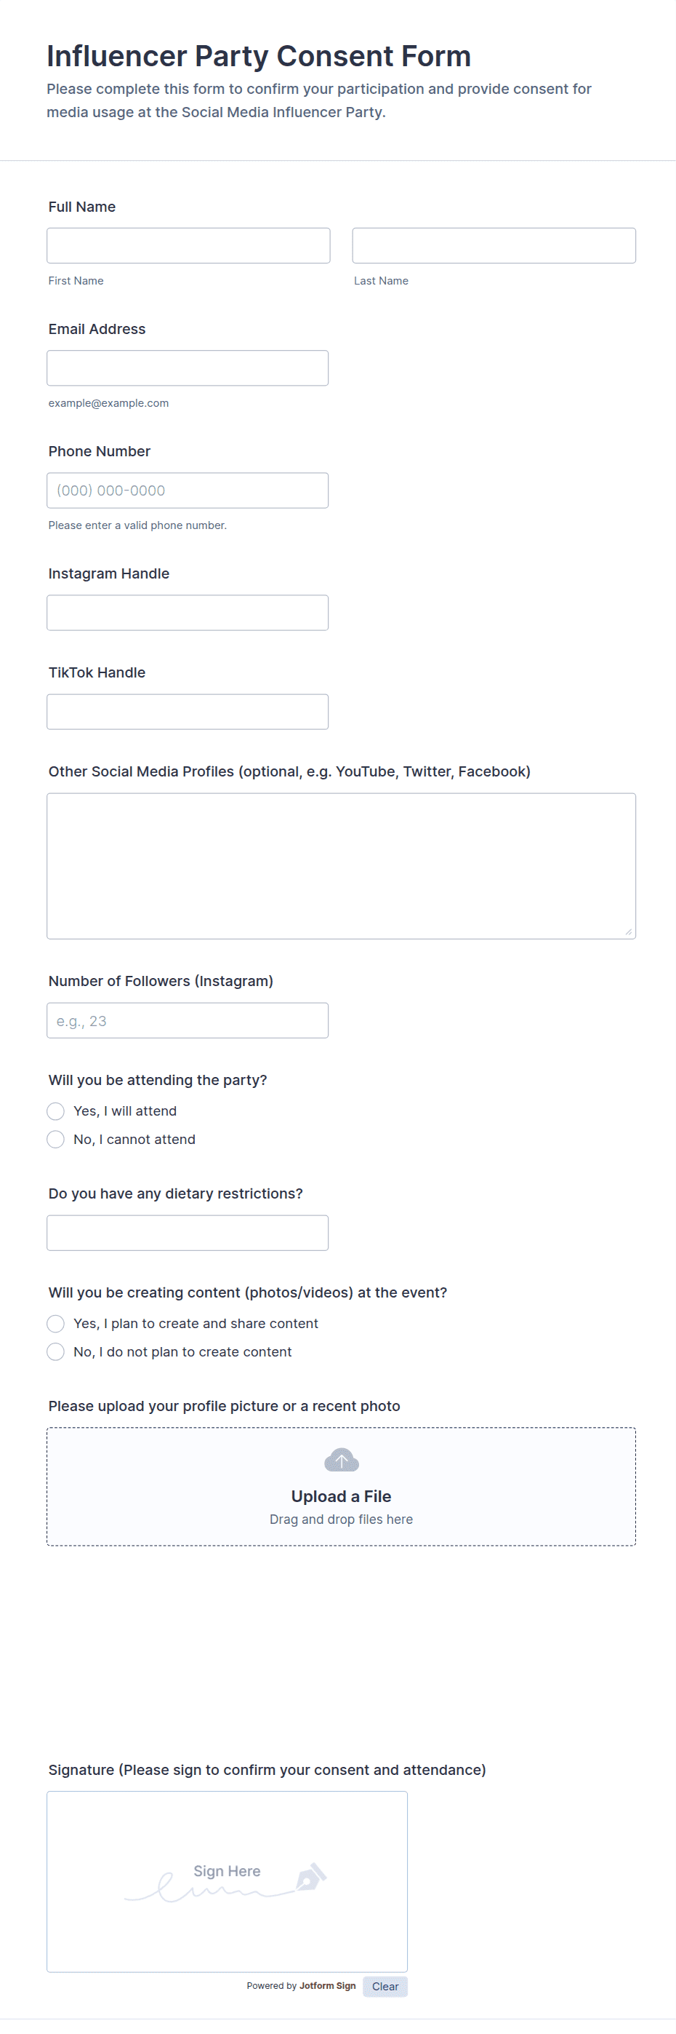Click into the Email Address field
The width and height of the screenshot is (676, 2034).
[x=188, y=368]
